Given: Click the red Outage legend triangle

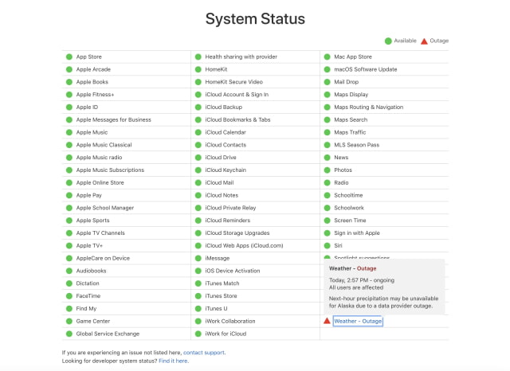Looking at the screenshot, I should [x=424, y=40].
